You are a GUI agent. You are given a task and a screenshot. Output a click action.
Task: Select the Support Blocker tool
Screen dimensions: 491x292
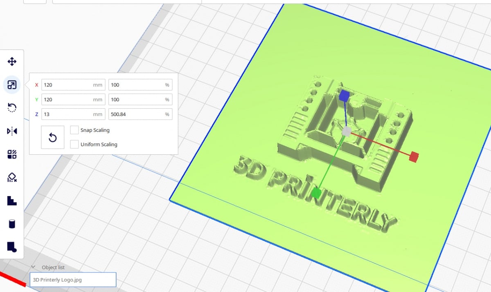(x=12, y=177)
